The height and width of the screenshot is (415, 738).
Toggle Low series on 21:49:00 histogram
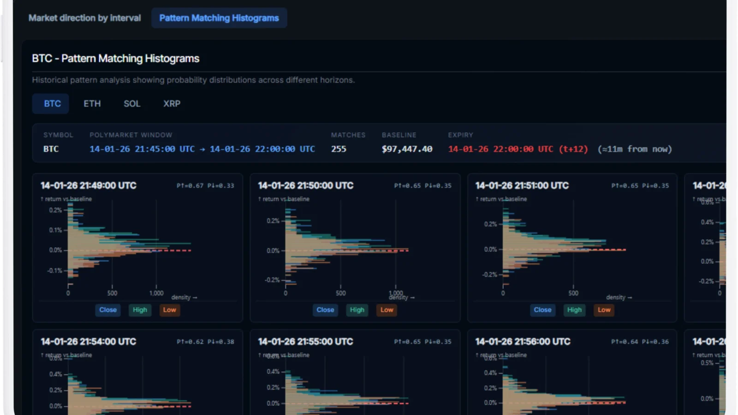coord(169,310)
